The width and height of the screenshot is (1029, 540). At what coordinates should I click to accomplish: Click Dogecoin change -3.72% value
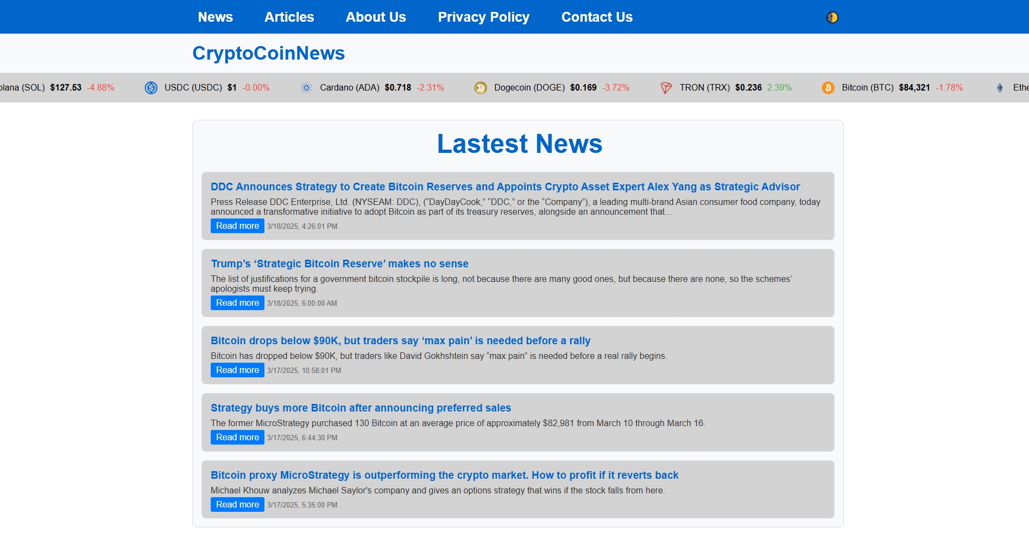(616, 88)
